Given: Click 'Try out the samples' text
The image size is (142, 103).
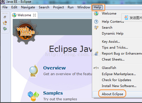Looking at the screenshot, I should coord(60,99).
